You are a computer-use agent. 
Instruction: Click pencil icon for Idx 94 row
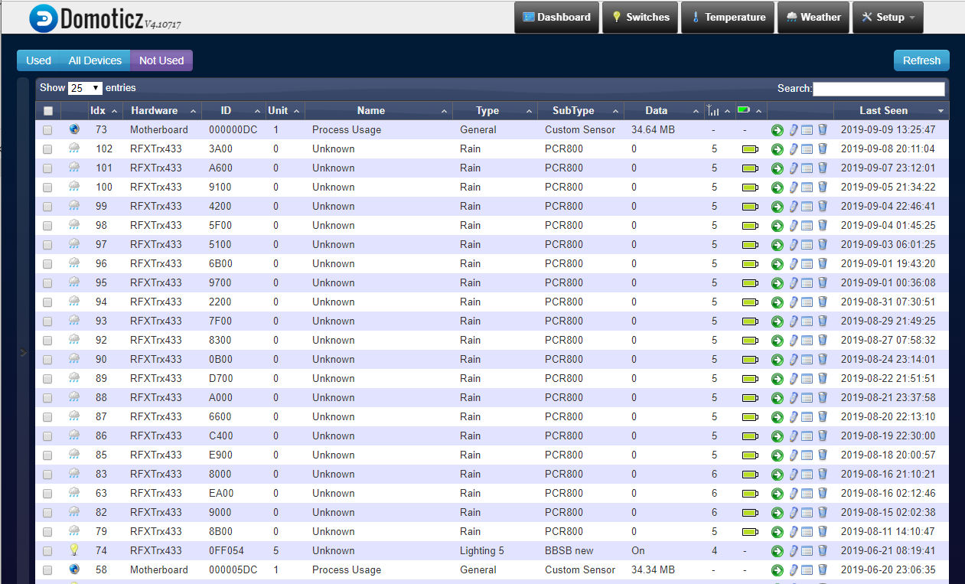tap(794, 302)
